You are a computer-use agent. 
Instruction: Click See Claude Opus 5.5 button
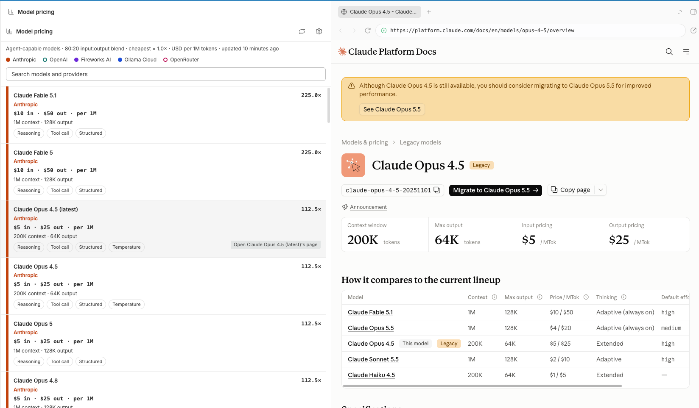pyautogui.click(x=392, y=109)
